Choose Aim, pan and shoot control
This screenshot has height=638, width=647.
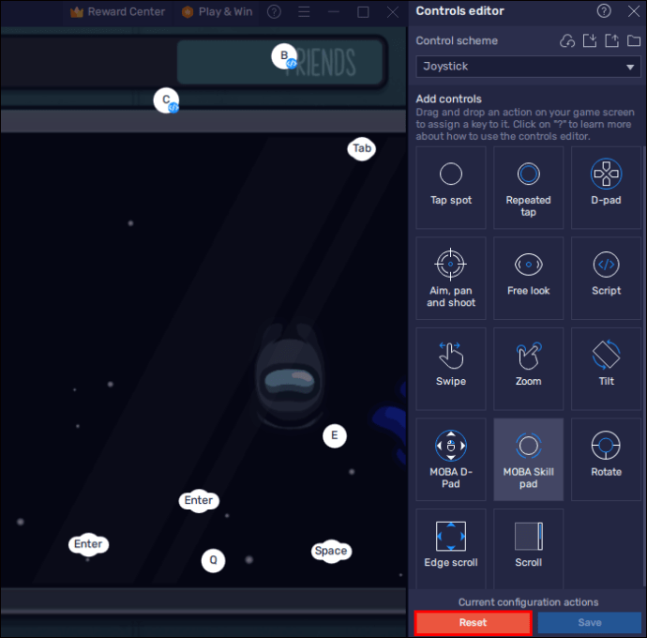tap(451, 278)
